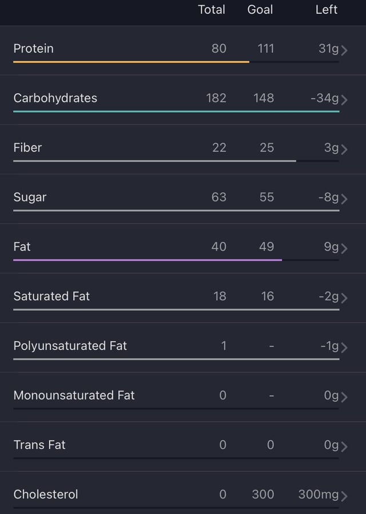The image size is (366, 514).
Task: Tap the Sugar row chevron arrow
Action: click(344, 199)
